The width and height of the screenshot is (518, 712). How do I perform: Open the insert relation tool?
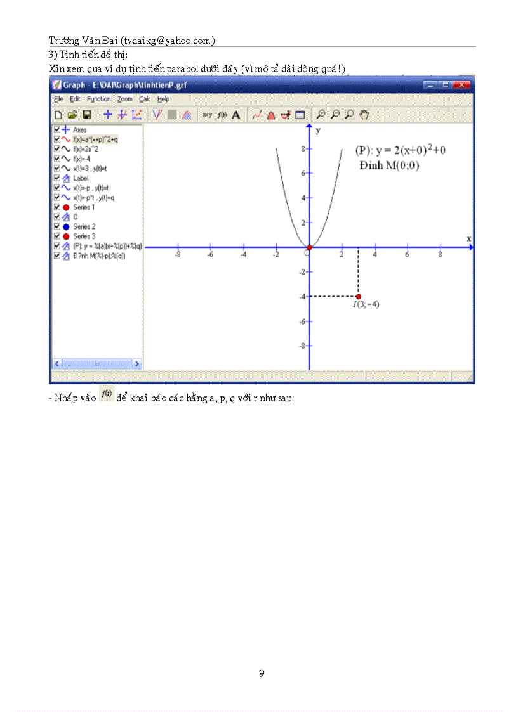pyautogui.click(x=206, y=115)
